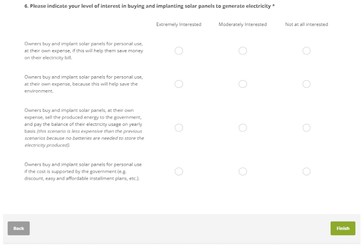Choose Moderately Interested for helping save the environment

(243, 84)
